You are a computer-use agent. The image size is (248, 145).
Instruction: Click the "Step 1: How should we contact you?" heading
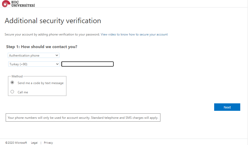click(42, 47)
